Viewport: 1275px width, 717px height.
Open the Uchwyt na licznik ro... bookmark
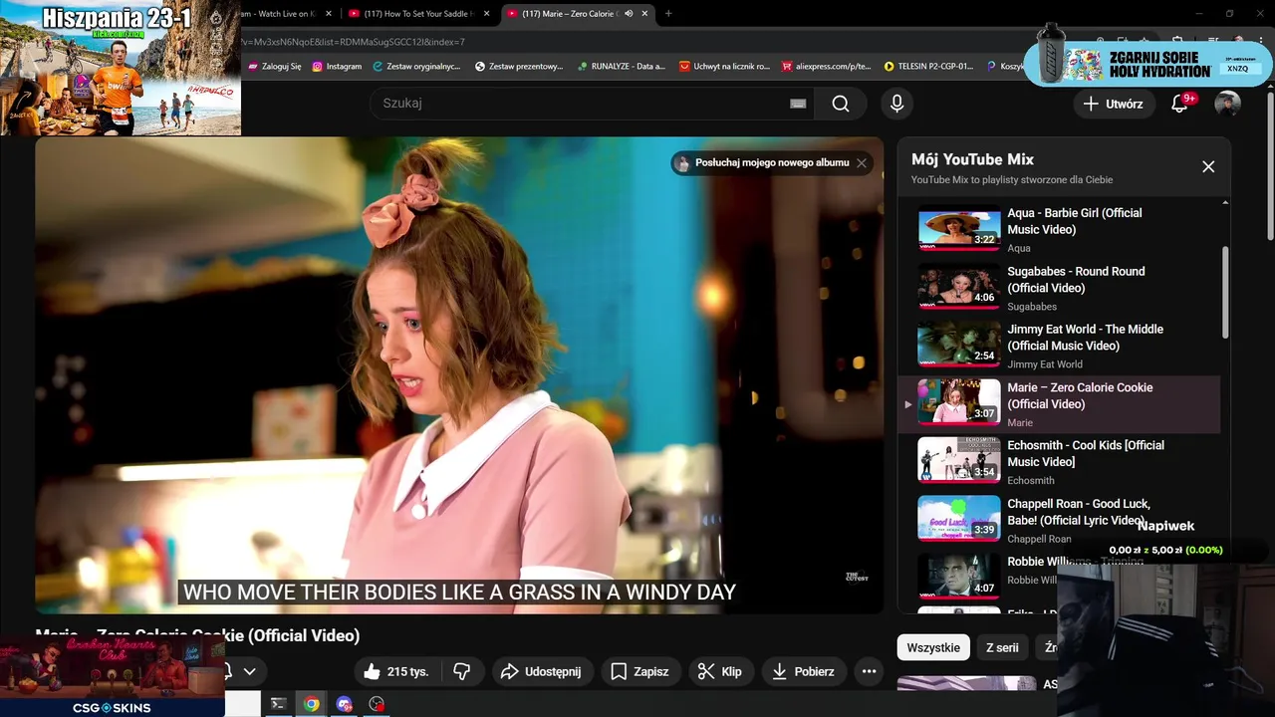[725, 67]
